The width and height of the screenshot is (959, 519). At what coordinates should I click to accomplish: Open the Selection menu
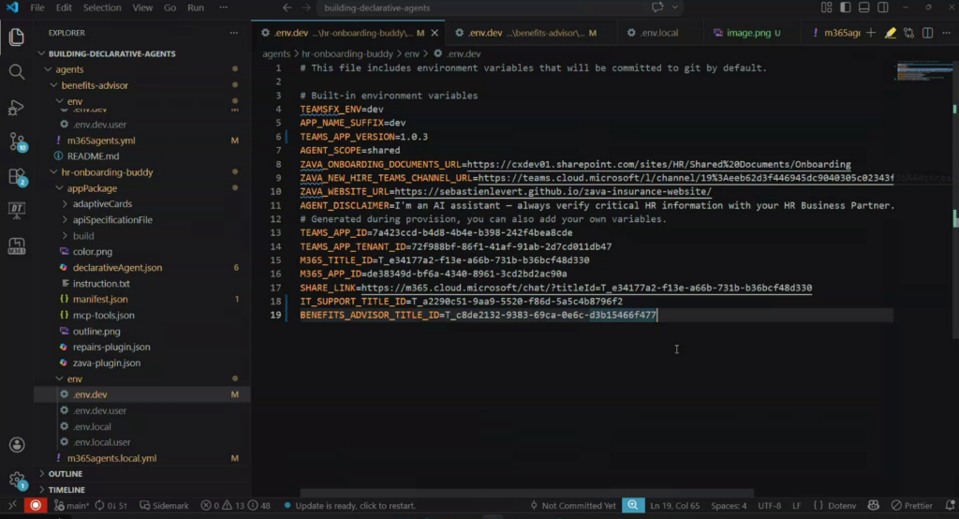(x=101, y=7)
